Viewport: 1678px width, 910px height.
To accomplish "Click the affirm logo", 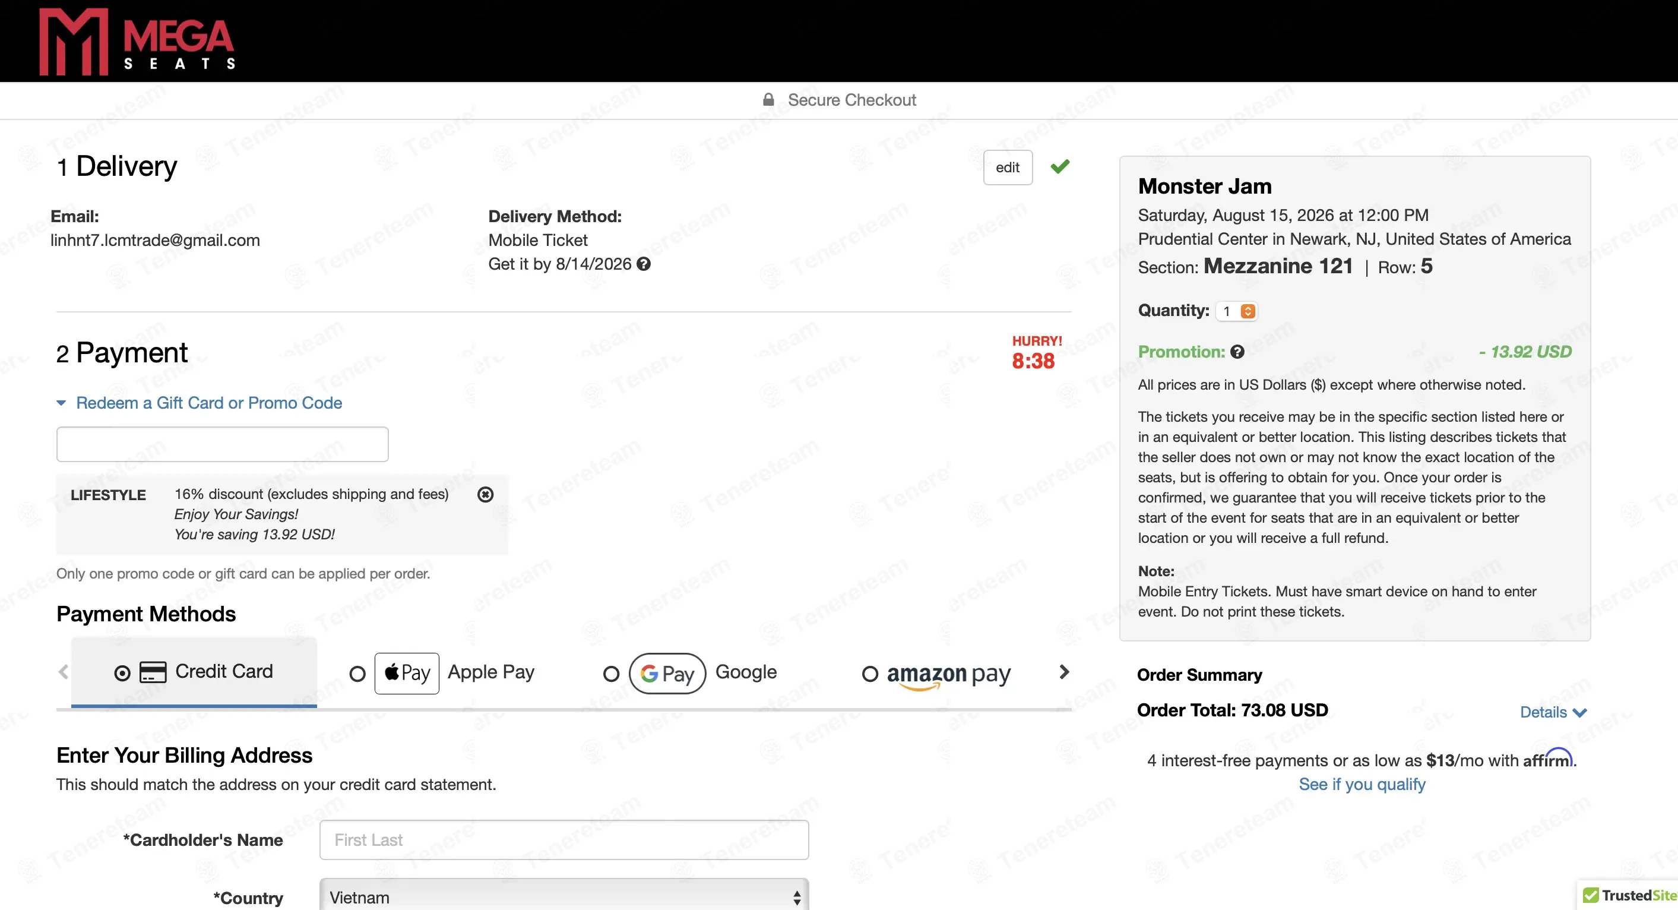I will coord(1549,759).
